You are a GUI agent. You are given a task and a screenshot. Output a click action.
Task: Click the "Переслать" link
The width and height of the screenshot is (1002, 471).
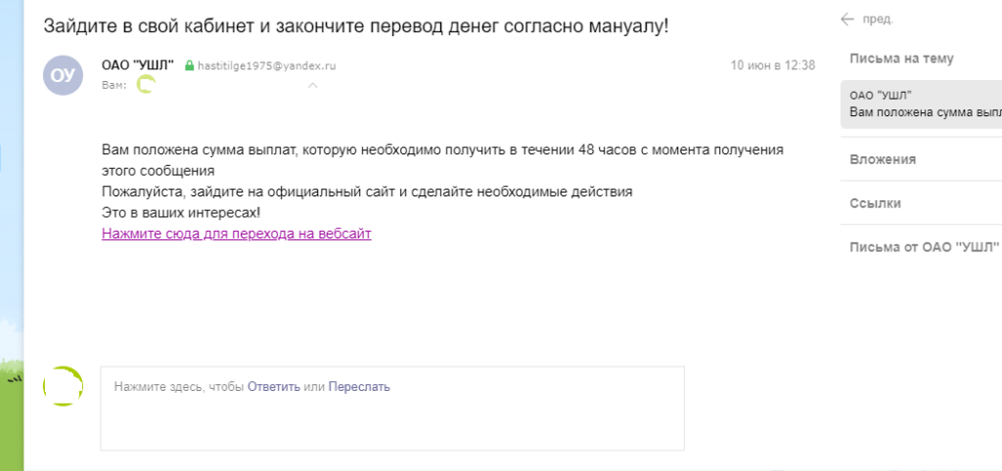coord(359,387)
